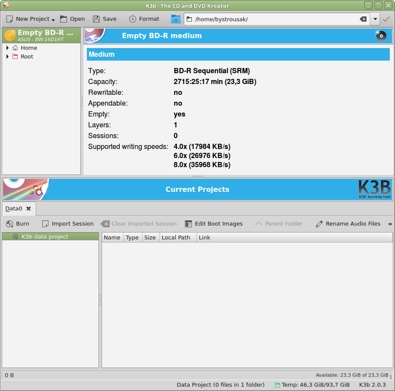
Task: Click the BD-R Sequential (SRM) type value
Action: click(212, 71)
